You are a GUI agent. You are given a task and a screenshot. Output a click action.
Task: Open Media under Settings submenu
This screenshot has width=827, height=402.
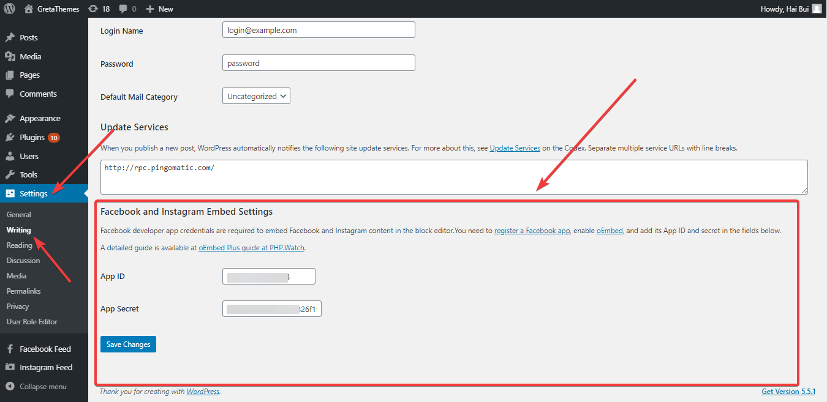pos(17,276)
